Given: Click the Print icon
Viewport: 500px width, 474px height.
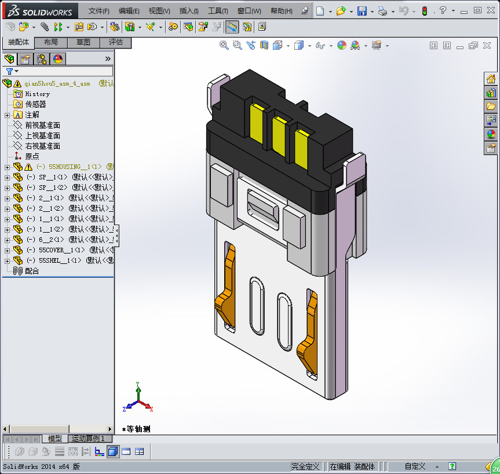Looking at the screenshot, I should pos(382,11).
